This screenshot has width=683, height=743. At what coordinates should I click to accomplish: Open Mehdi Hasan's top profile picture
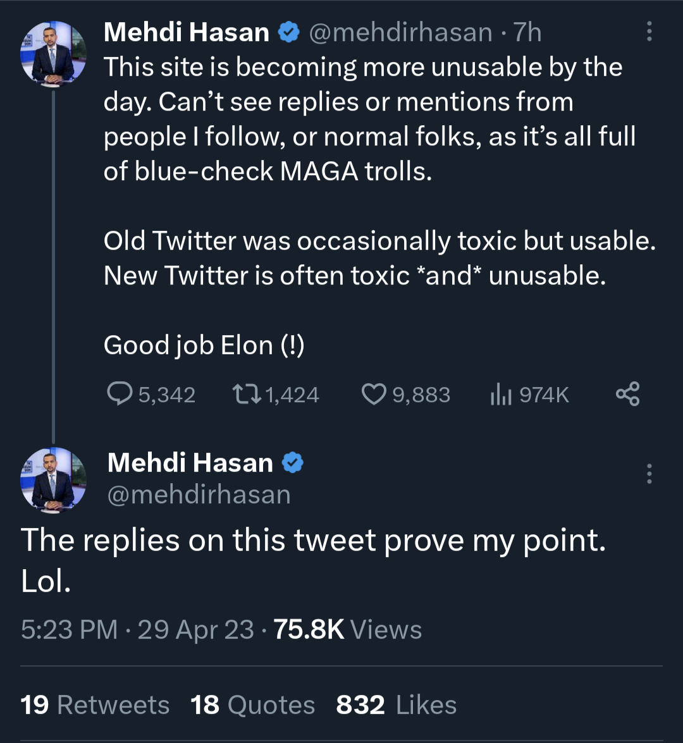click(53, 54)
